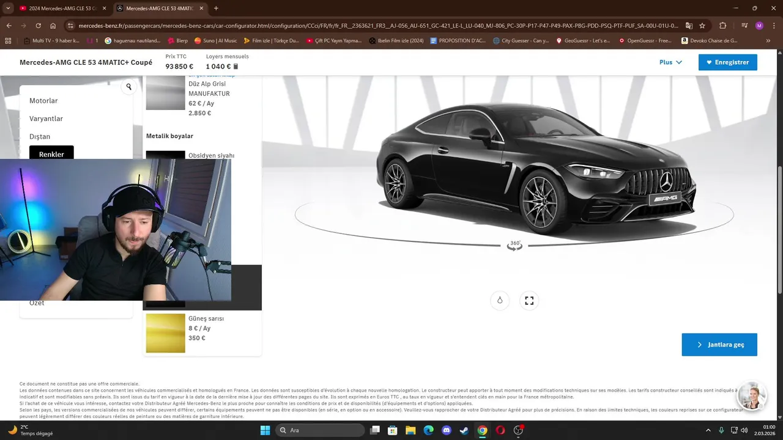Viewport: 783px width, 440px height.
Task: Open Dıştan section in sidebar
Action: 40,136
